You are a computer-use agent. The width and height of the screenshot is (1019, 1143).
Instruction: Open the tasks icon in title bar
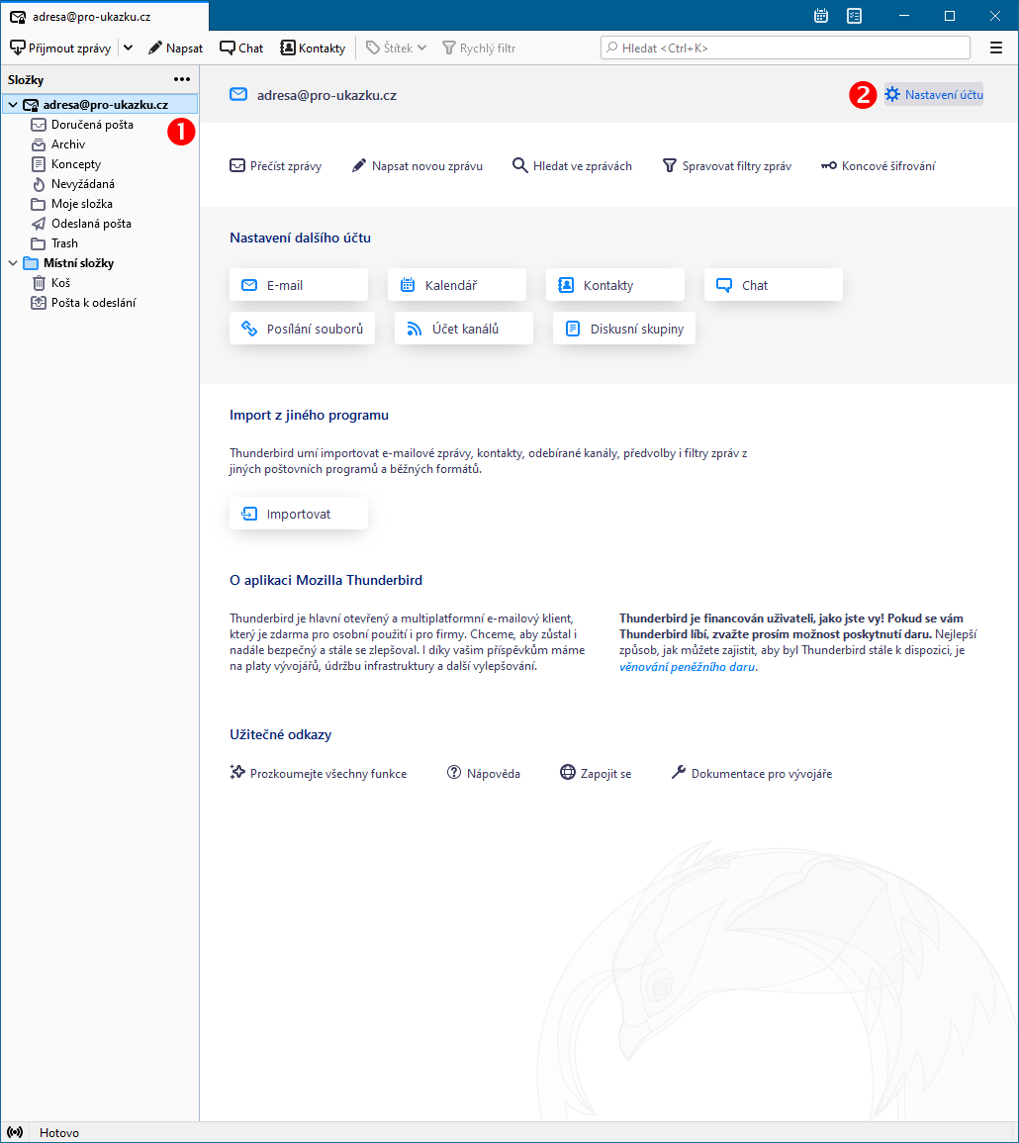point(854,16)
